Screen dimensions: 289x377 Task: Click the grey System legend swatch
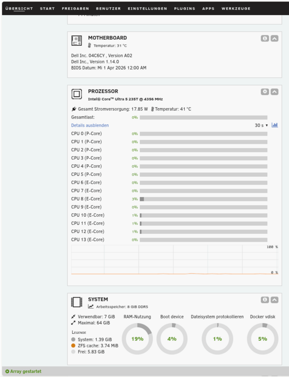tap(73, 339)
